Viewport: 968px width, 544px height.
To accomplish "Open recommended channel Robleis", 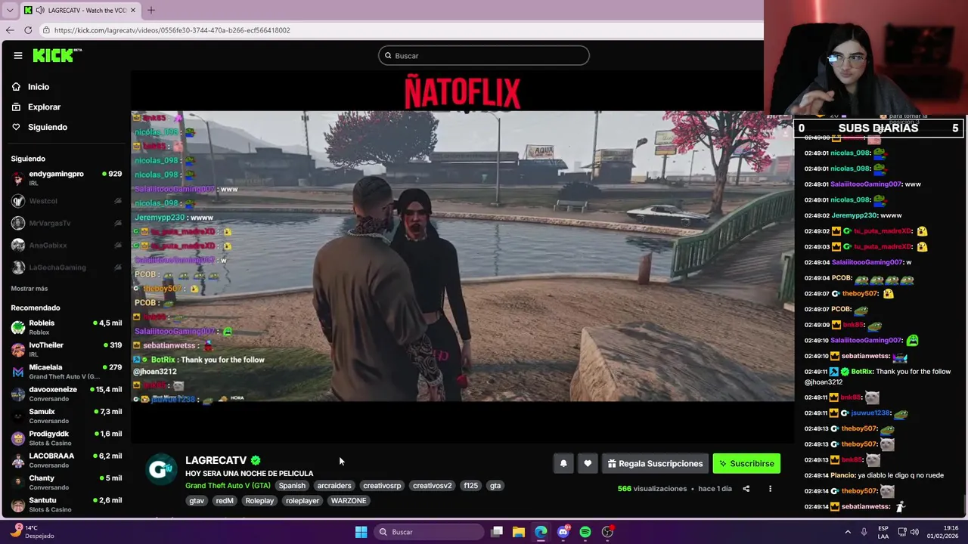I will (67, 327).
